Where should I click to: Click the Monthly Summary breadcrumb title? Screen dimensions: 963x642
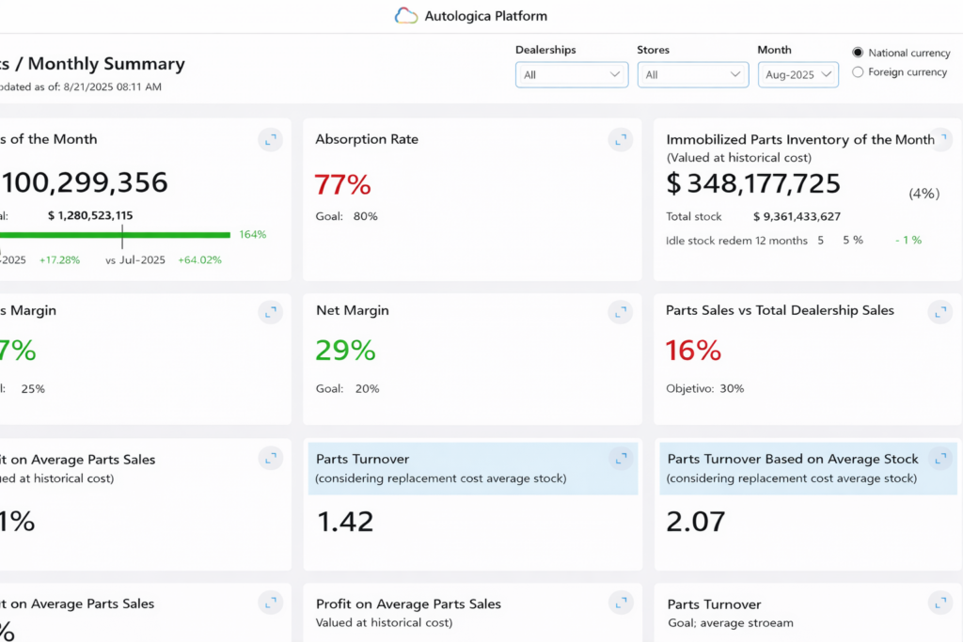click(x=106, y=64)
